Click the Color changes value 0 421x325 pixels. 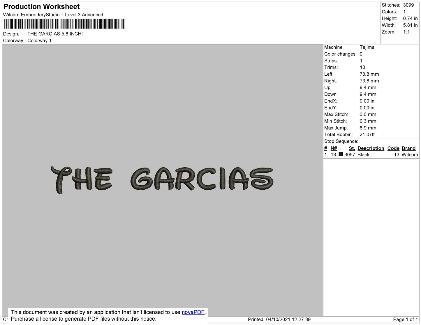point(361,54)
